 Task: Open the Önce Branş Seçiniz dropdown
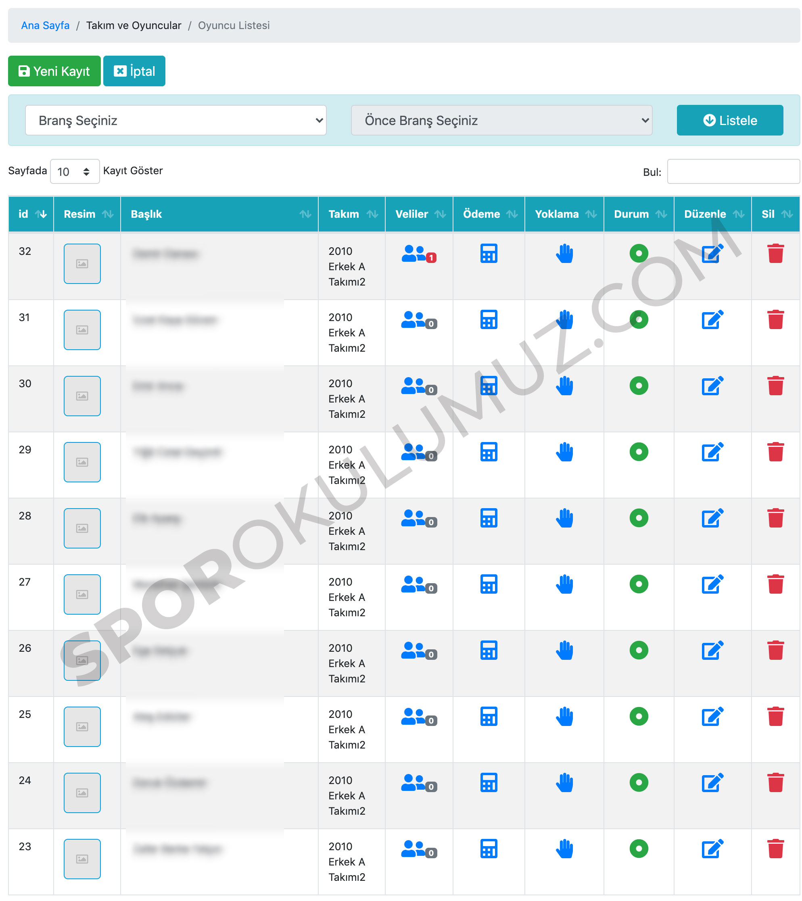coord(501,120)
